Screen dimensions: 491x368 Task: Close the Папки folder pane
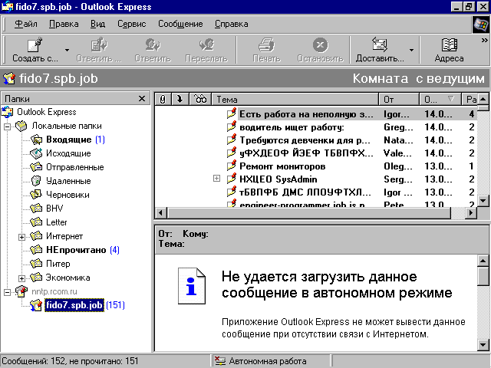click(141, 99)
